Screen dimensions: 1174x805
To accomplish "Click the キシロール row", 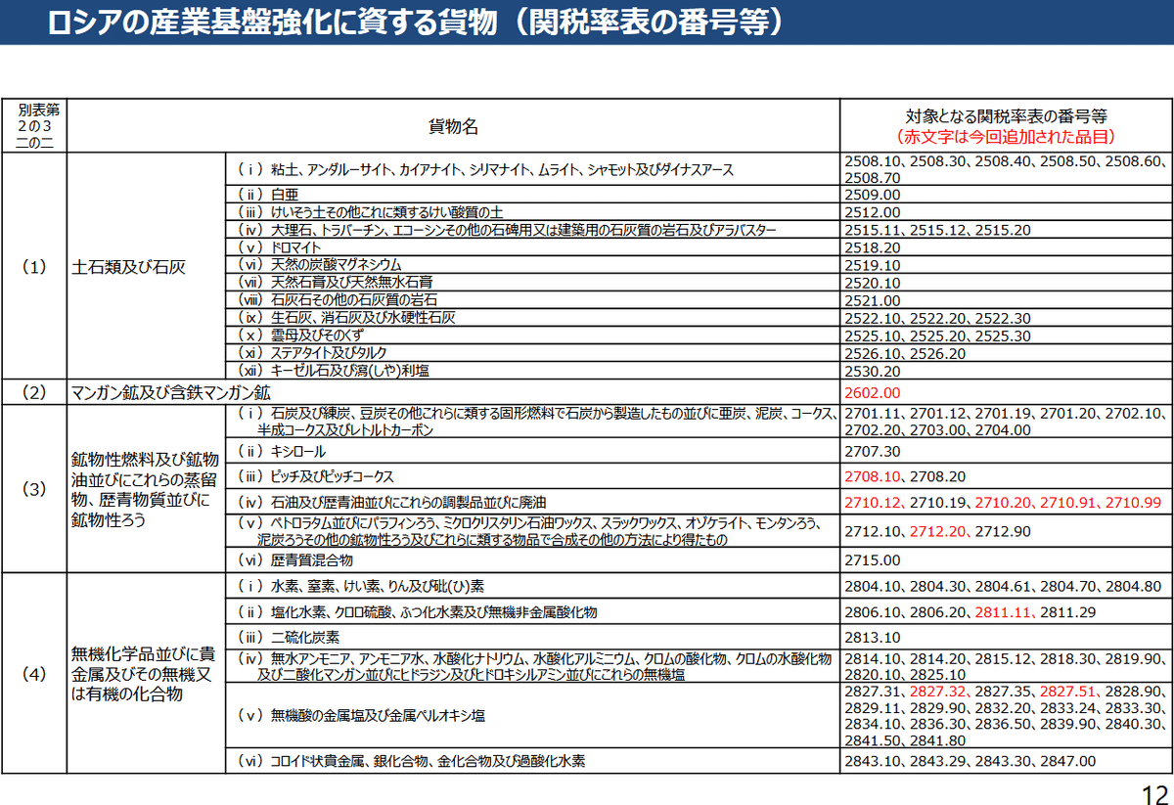I will (532, 452).
